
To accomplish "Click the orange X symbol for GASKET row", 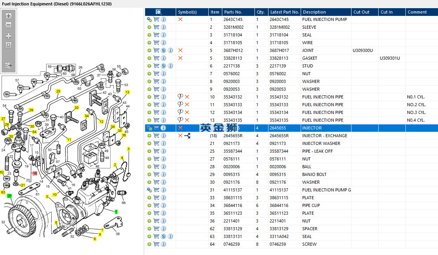I will point(180,58).
